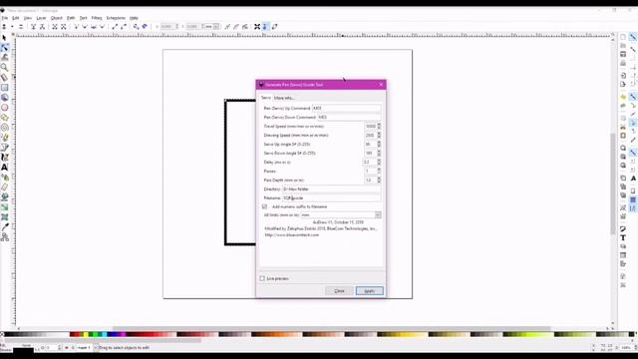Open the Edit menu
638x359 pixels.
[x=16, y=18]
